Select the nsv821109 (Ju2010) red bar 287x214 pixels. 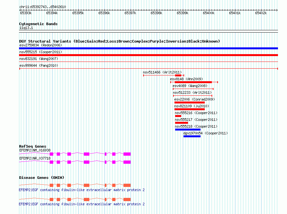(x=189, y=109)
